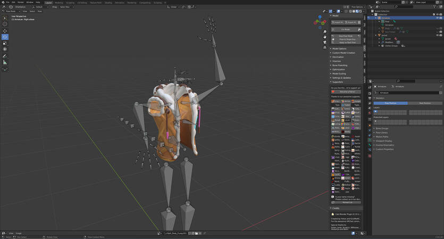Click the outliner search field

click(x=403, y=6)
